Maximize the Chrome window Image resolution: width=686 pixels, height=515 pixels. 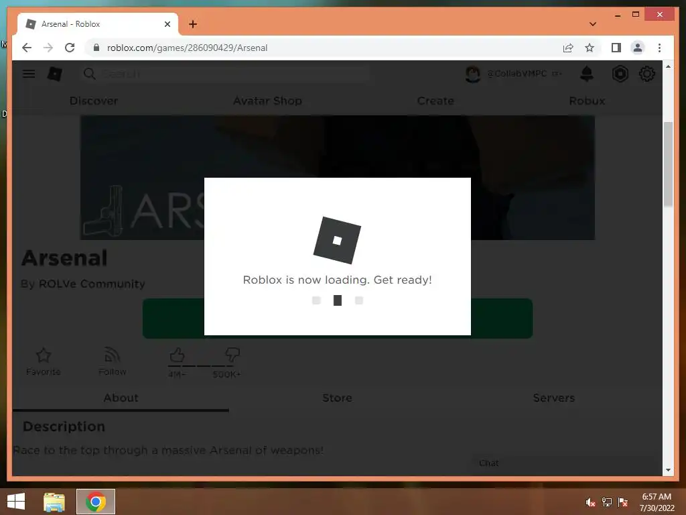coord(636,15)
